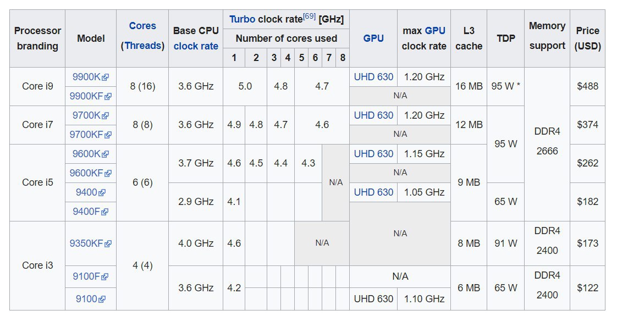The height and width of the screenshot is (316, 628).
Task: Click the Turbo header link
Action: (242, 19)
